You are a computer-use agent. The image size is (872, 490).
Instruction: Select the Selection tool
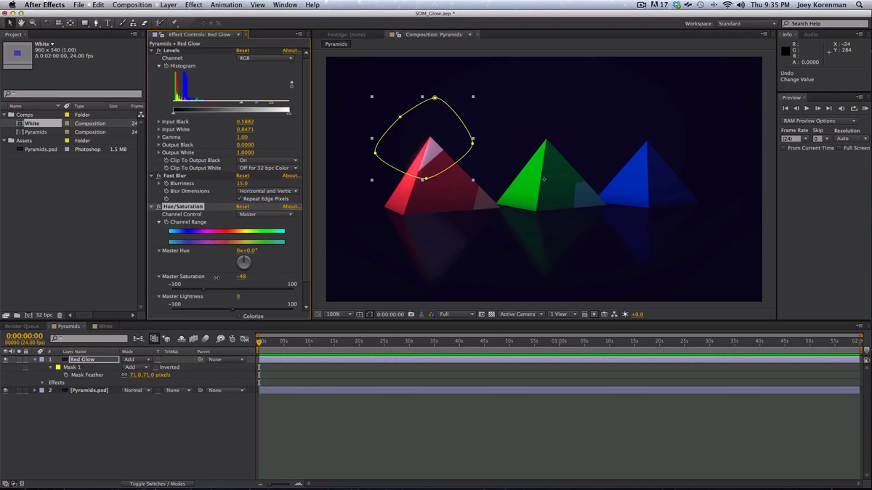(x=10, y=23)
